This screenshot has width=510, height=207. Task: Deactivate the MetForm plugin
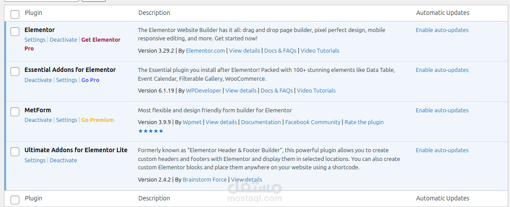coord(38,120)
